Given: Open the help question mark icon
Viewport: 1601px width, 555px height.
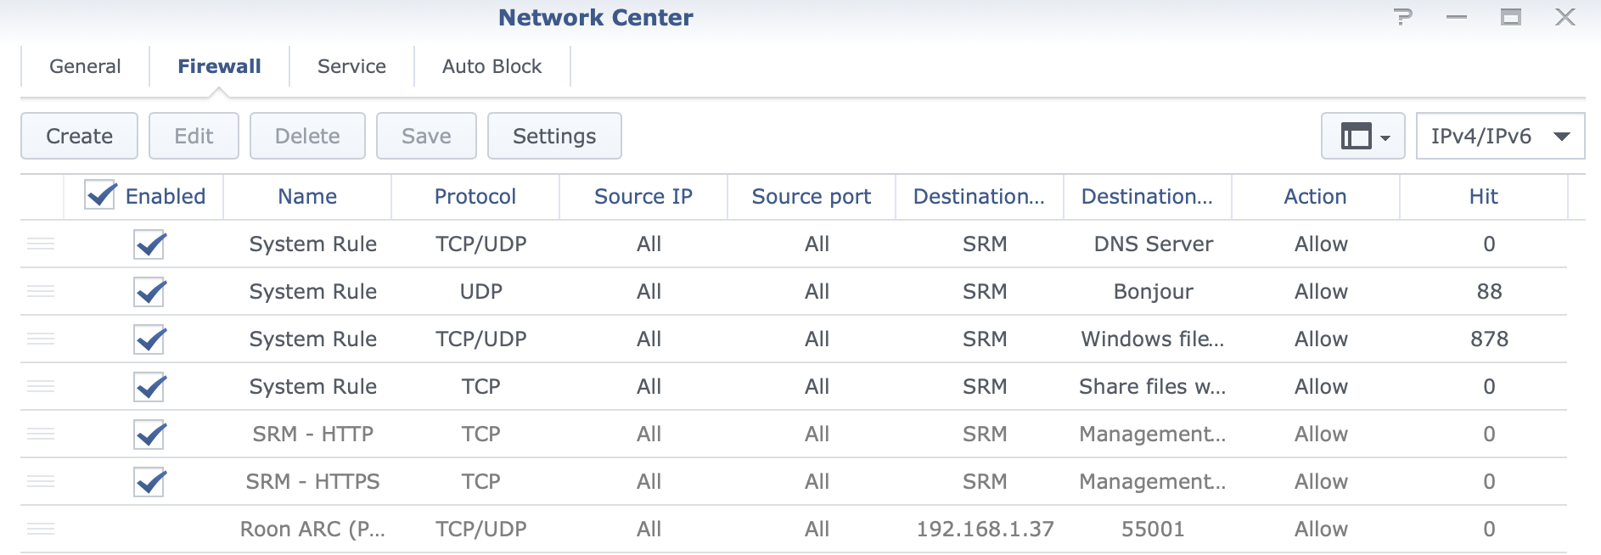Looking at the screenshot, I should pyautogui.click(x=1403, y=17).
